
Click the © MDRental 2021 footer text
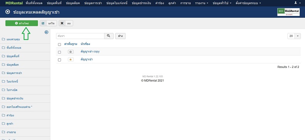pos(152,80)
